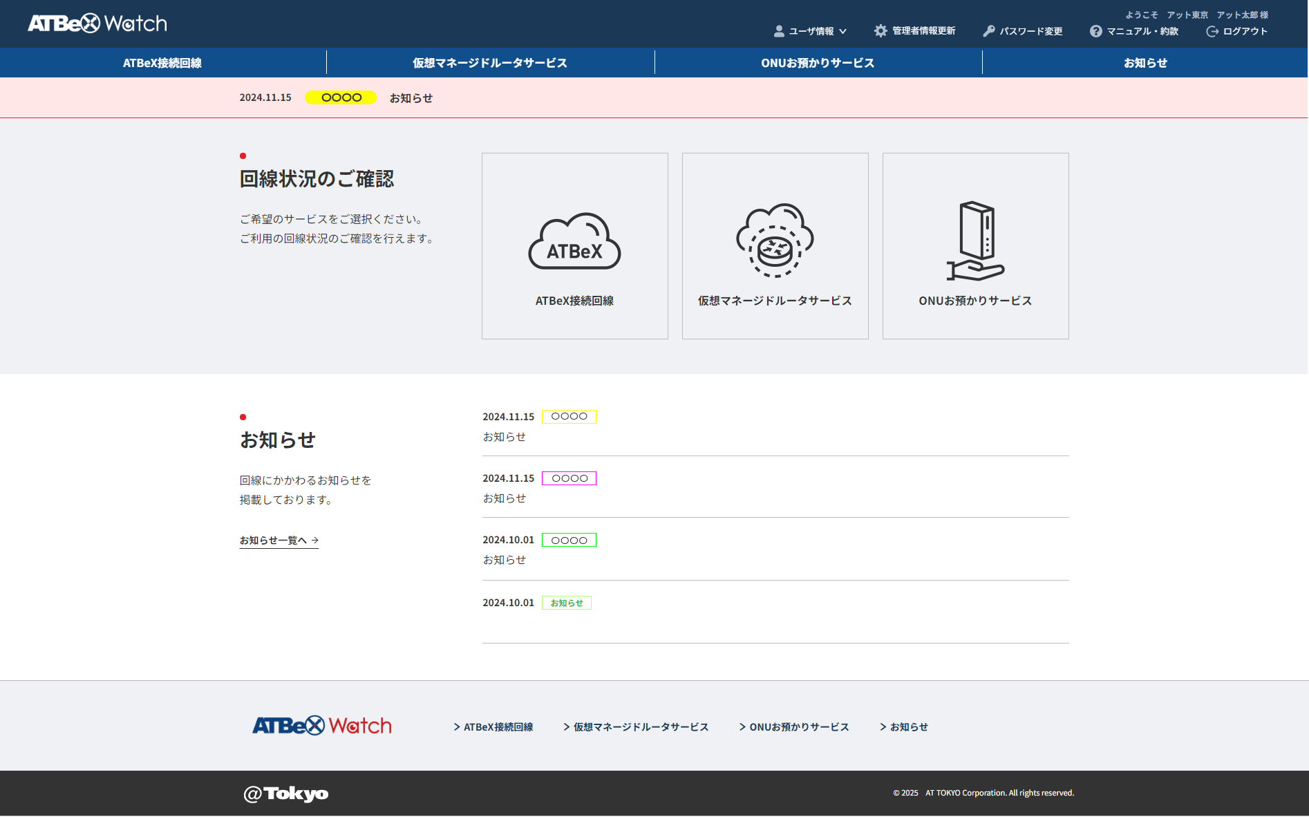Open the banner notice お知らせ text
This screenshot has width=1309, height=817.
pos(411,98)
